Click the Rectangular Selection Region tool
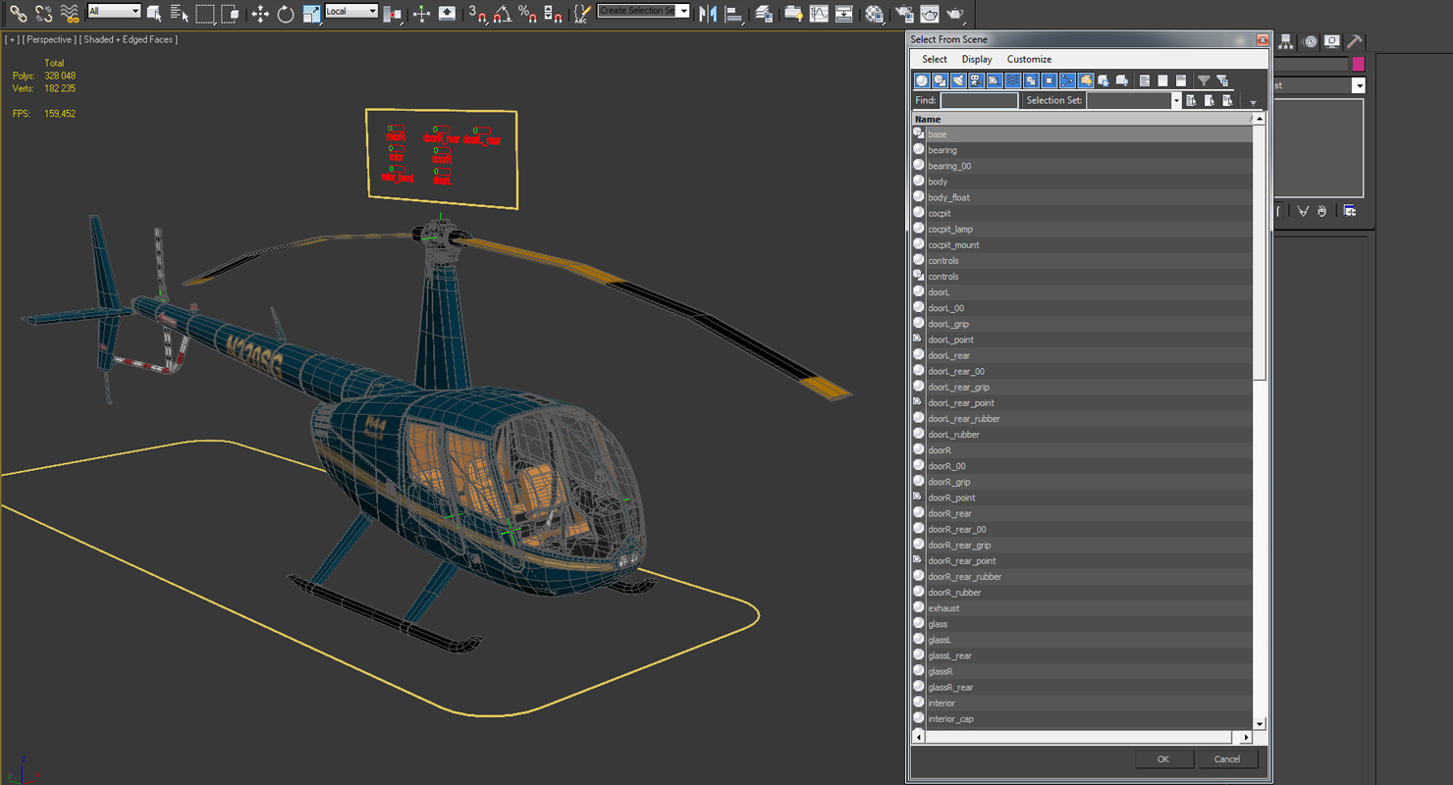 click(204, 14)
